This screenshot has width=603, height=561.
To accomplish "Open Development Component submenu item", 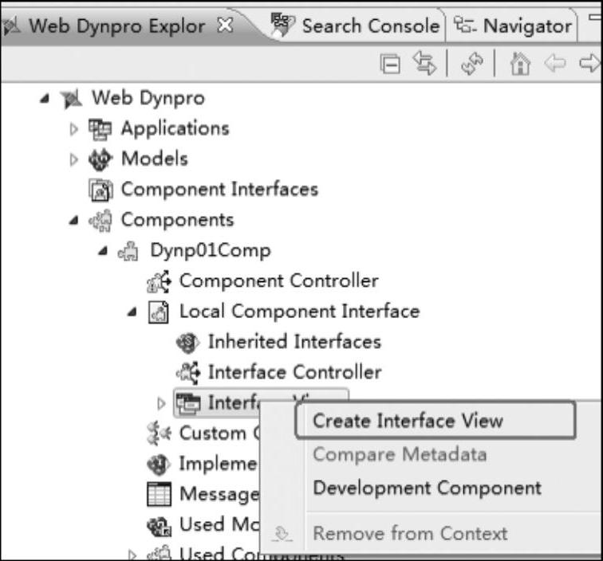I will 428,488.
